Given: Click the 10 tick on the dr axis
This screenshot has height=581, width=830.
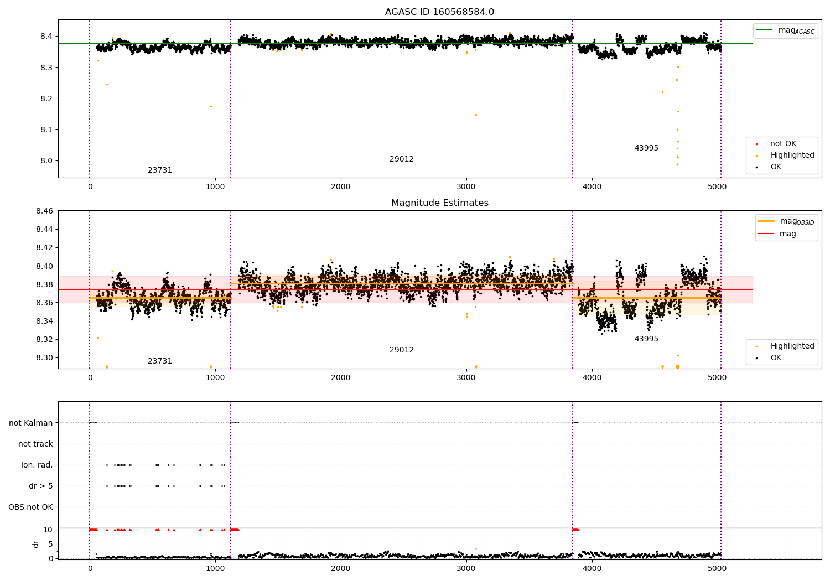Looking at the screenshot, I should [48, 530].
